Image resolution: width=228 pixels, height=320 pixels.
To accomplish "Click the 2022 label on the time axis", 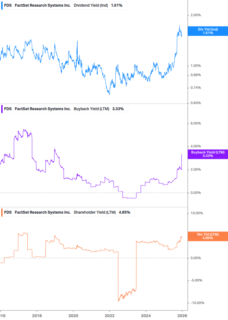I will click(x=110, y=316).
